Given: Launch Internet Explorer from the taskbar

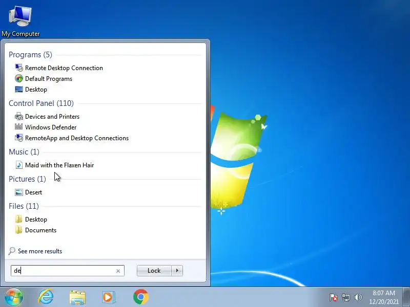Looking at the screenshot, I should pos(46,297).
